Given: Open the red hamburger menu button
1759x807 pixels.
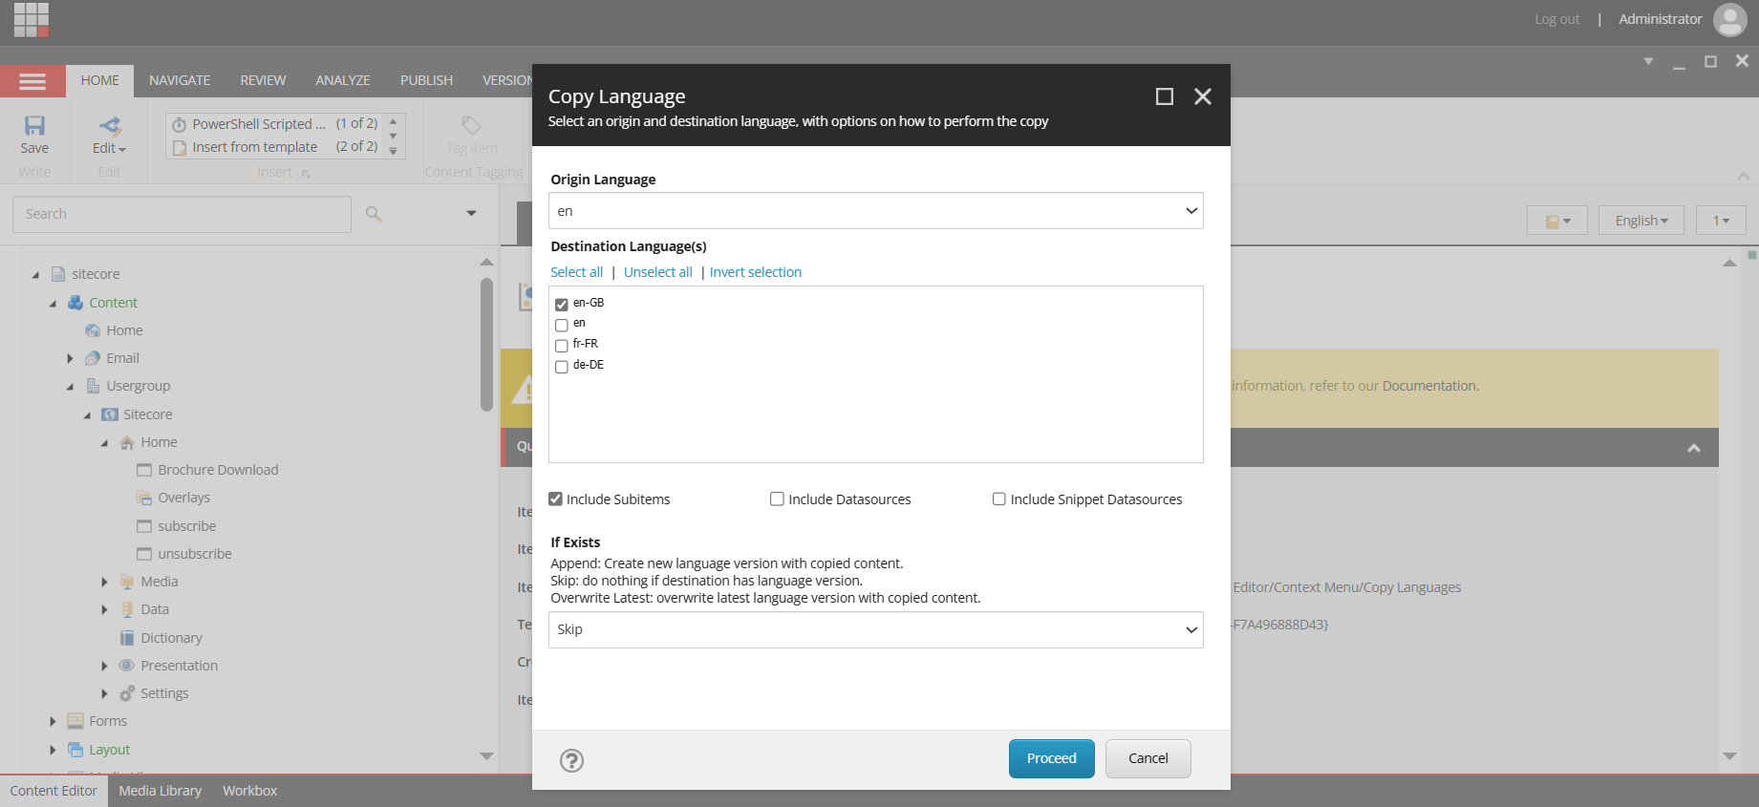Looking at the screenshot, I should click(32, 81).
